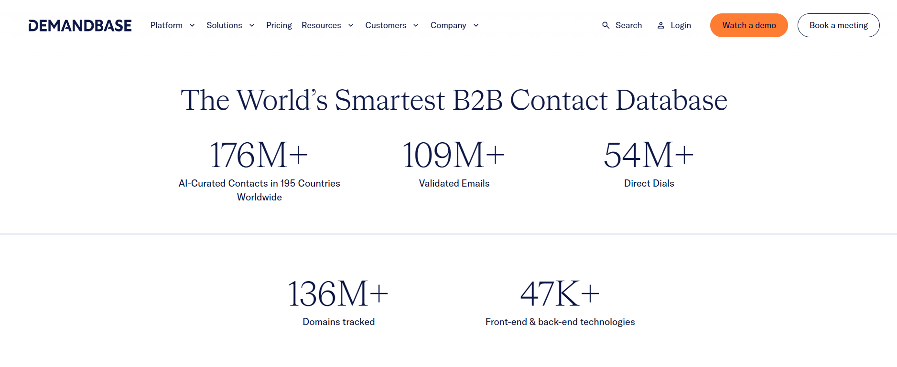Click the 136M+ statistic
This screenshot has width=897, height=367.
point(338,294)
